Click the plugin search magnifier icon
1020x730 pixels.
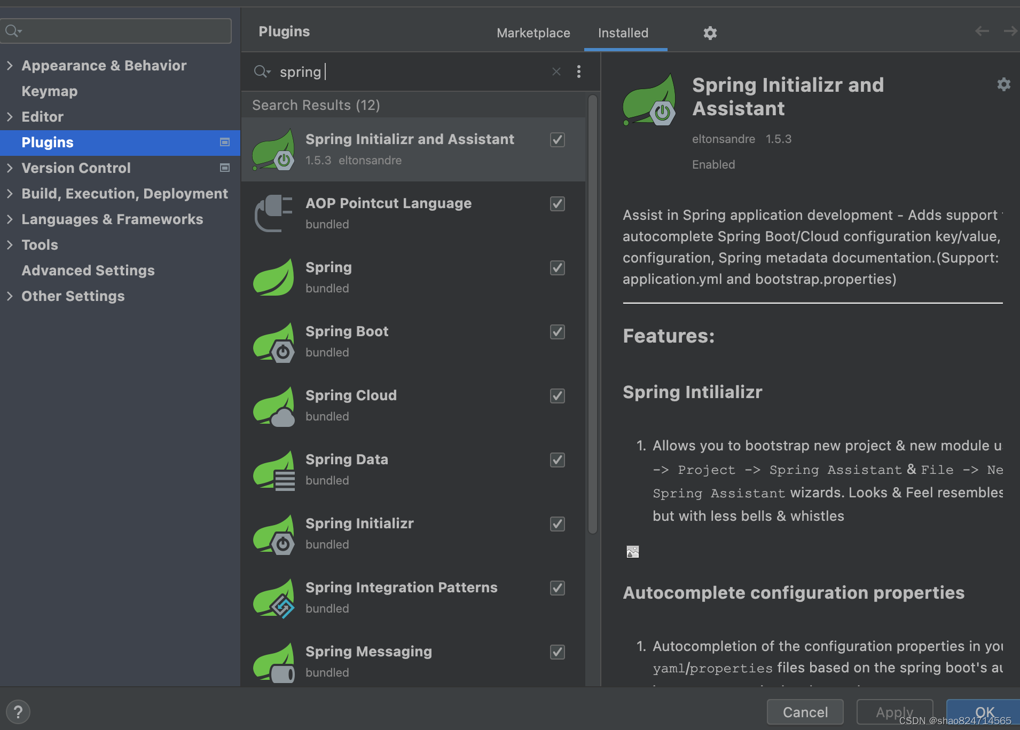262,72
